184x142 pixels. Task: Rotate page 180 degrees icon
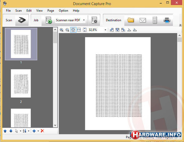click(117, 30)
